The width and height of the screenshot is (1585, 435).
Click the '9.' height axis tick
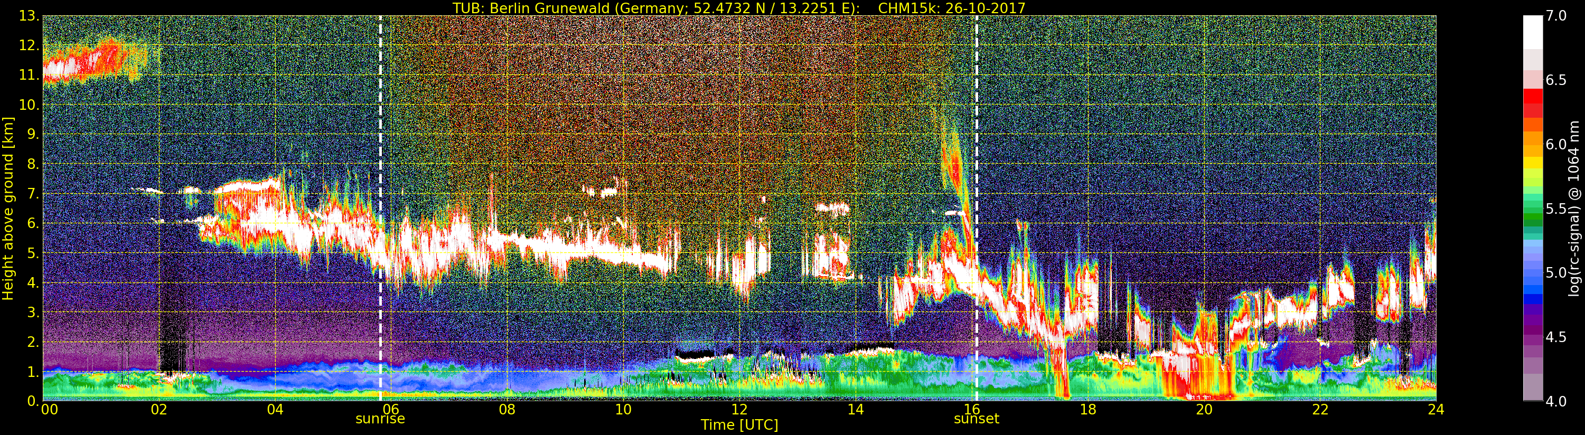click(x=33, y=134)
